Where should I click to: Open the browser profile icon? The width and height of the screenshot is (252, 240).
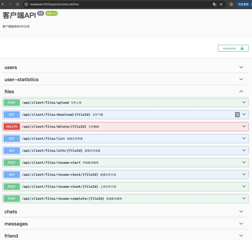click(231, 4)
